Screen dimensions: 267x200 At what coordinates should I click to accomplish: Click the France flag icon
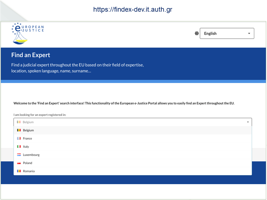point(19,138)
